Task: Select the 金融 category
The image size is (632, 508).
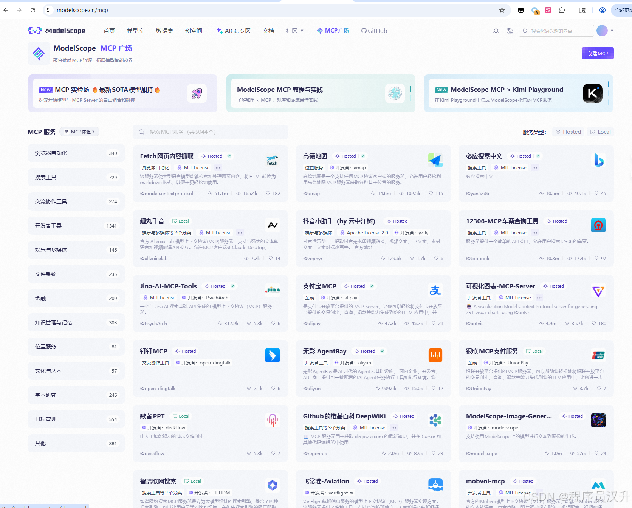Action: [x=76, y=298]
